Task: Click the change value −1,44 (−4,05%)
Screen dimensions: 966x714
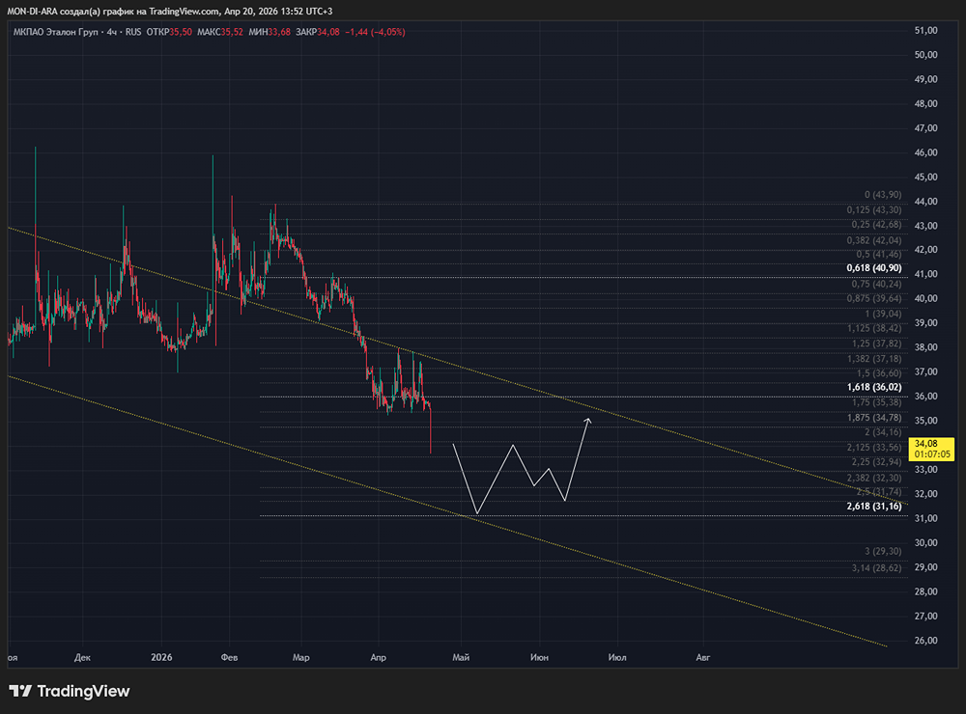Action: point(375,32)
